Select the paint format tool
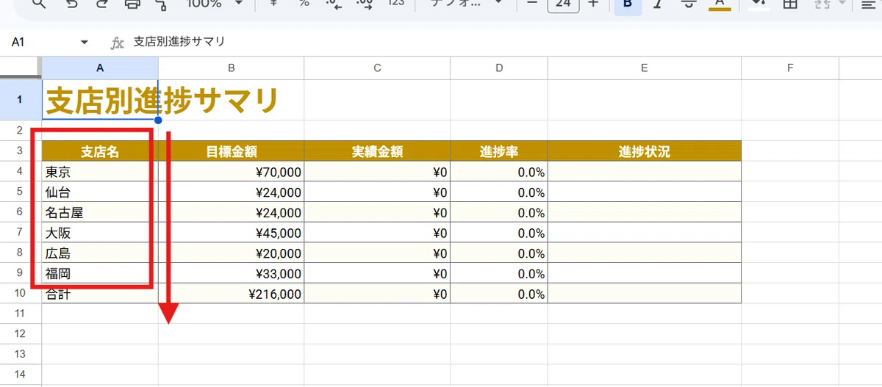The height and width of the screenshot is (387, 882). 162,4
